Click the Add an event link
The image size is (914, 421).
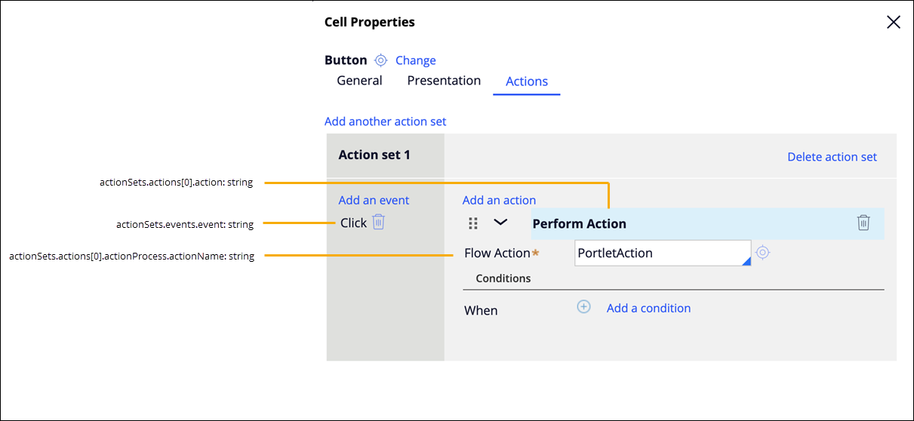click(x=374, y=200)
